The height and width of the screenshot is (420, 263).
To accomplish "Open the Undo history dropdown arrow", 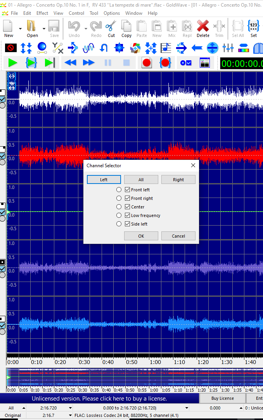I will 85,28.
